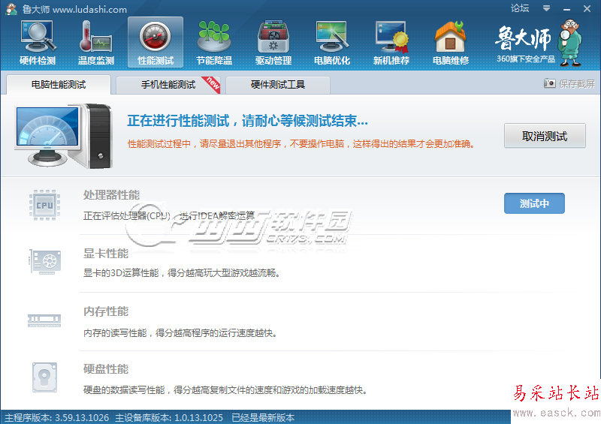
Task: Close the 鲁大师 window
Action: [587, 8]
